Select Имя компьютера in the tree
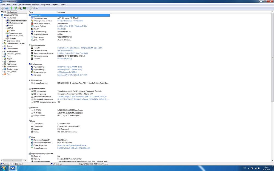The height and width of the screenshot is (171, 274). 16,23
